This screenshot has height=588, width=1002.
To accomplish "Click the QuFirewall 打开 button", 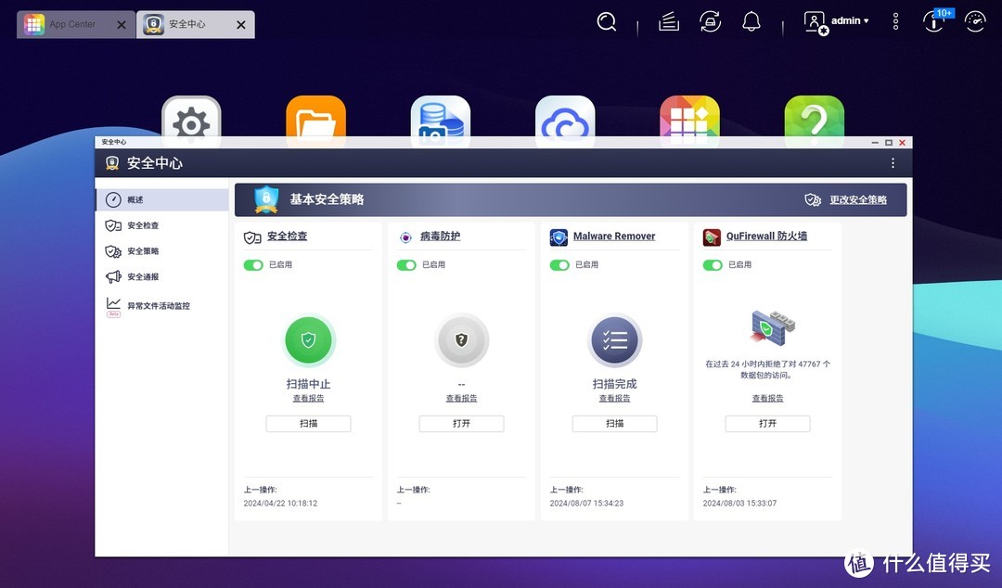I will 767,424.
